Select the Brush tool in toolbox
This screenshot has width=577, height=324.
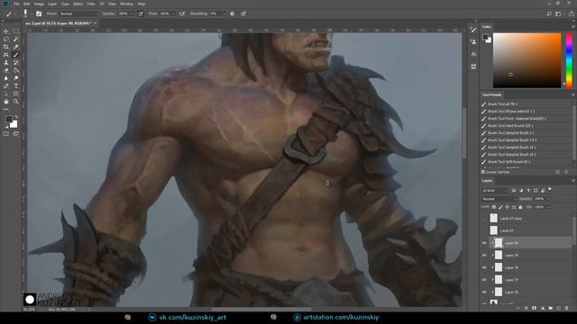[16, 55]
